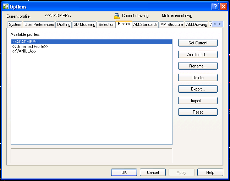Open the AM:Standards tab
This screenshot has width=230, height=181.
(146, 24)
